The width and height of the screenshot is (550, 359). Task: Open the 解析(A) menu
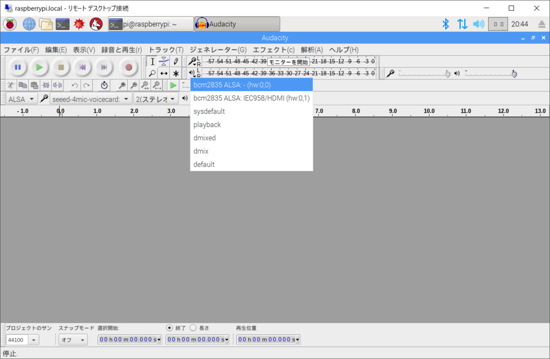[312, 50]
